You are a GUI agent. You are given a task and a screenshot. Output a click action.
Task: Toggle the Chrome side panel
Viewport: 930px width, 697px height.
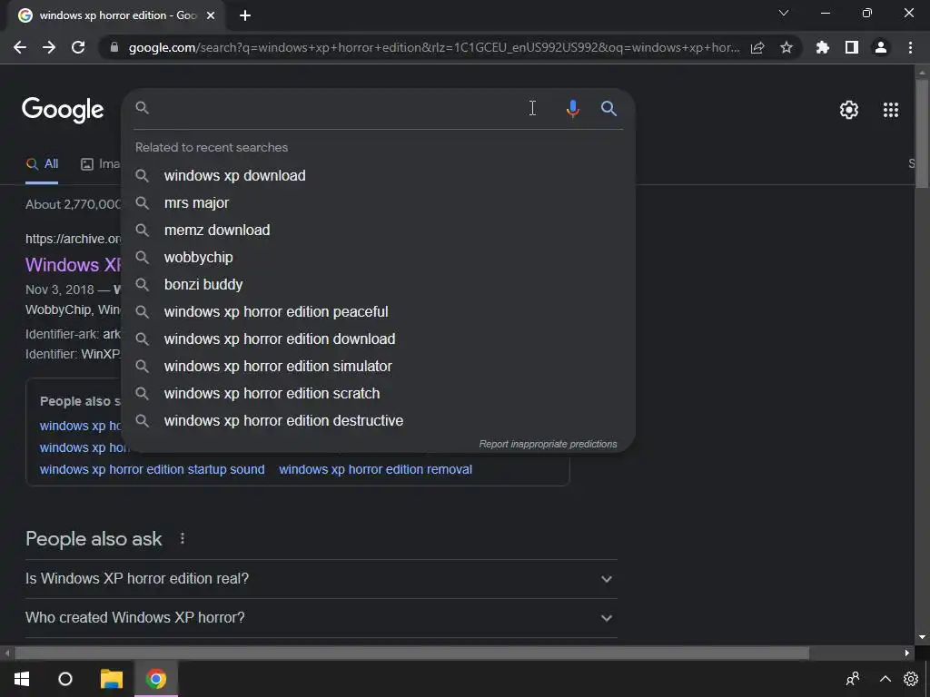tap(852, 47)
